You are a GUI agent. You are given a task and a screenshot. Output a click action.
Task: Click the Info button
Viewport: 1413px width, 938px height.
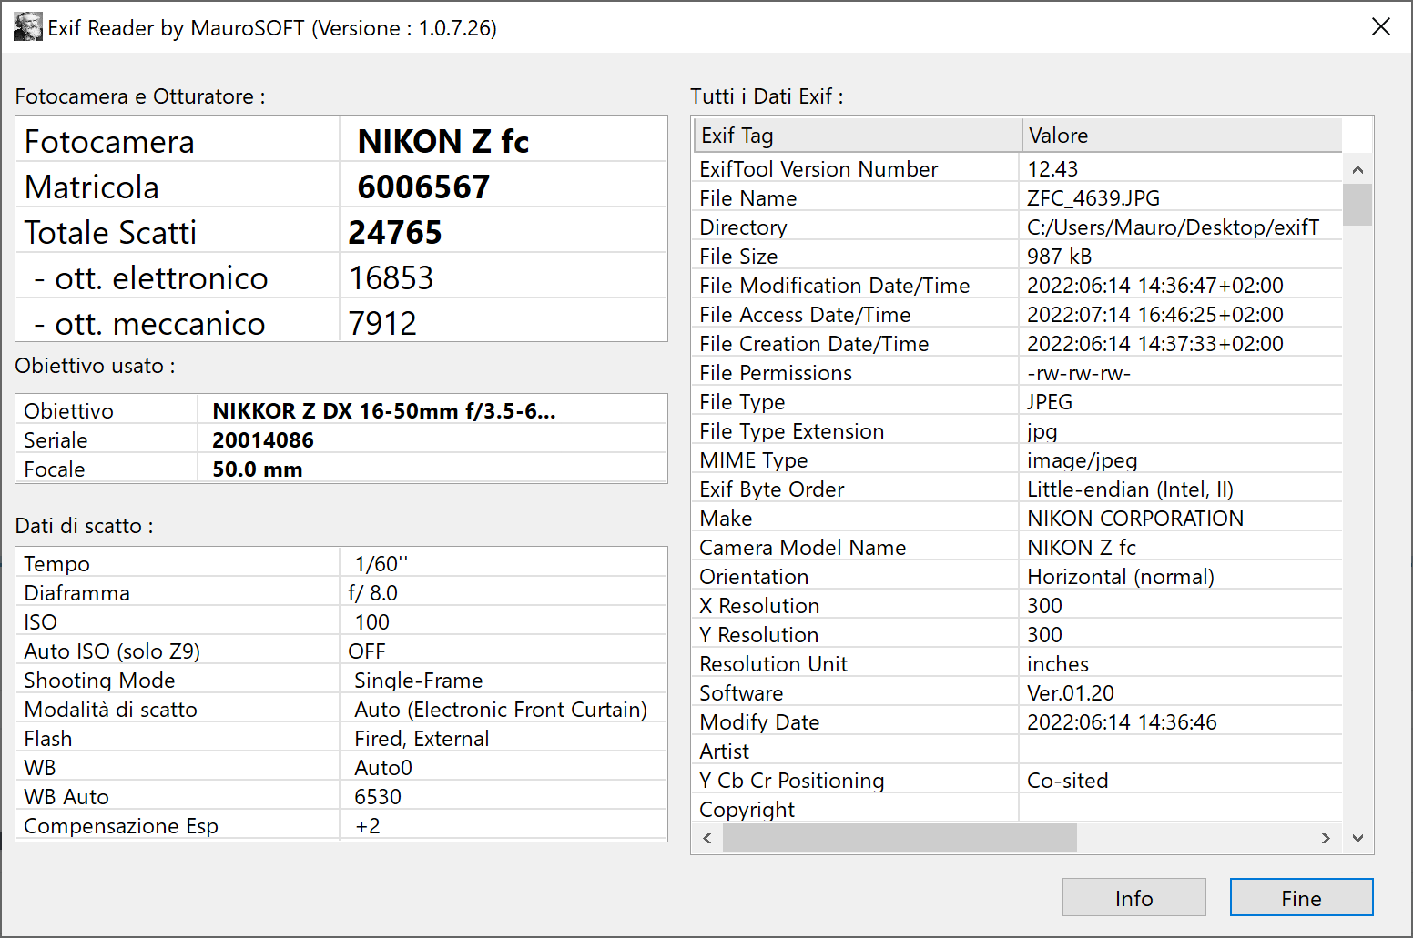click(1133, 898)
